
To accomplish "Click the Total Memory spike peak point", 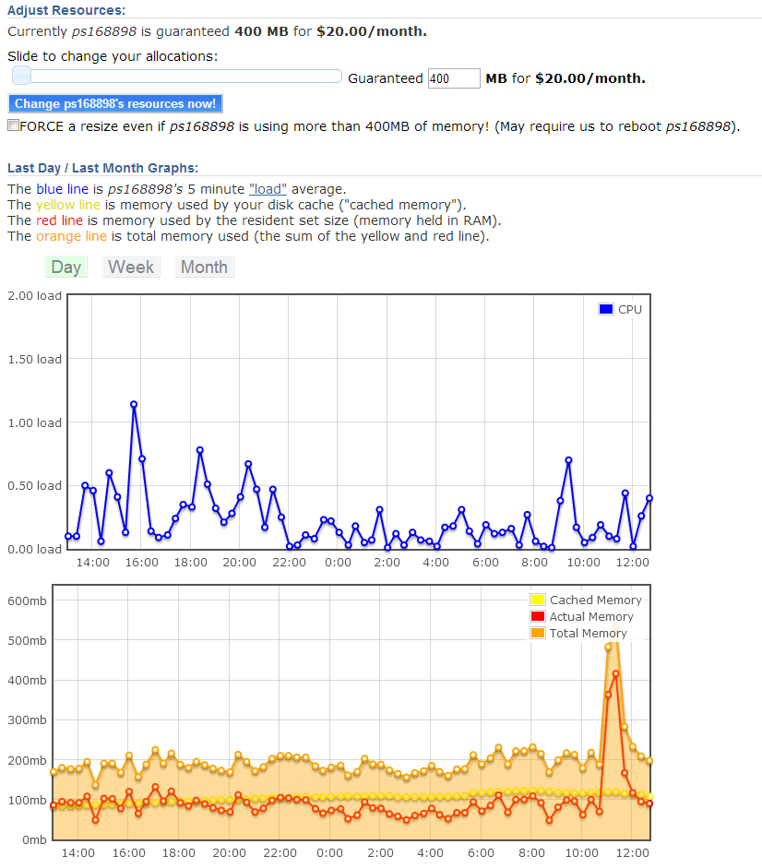I will click(616, 627).
